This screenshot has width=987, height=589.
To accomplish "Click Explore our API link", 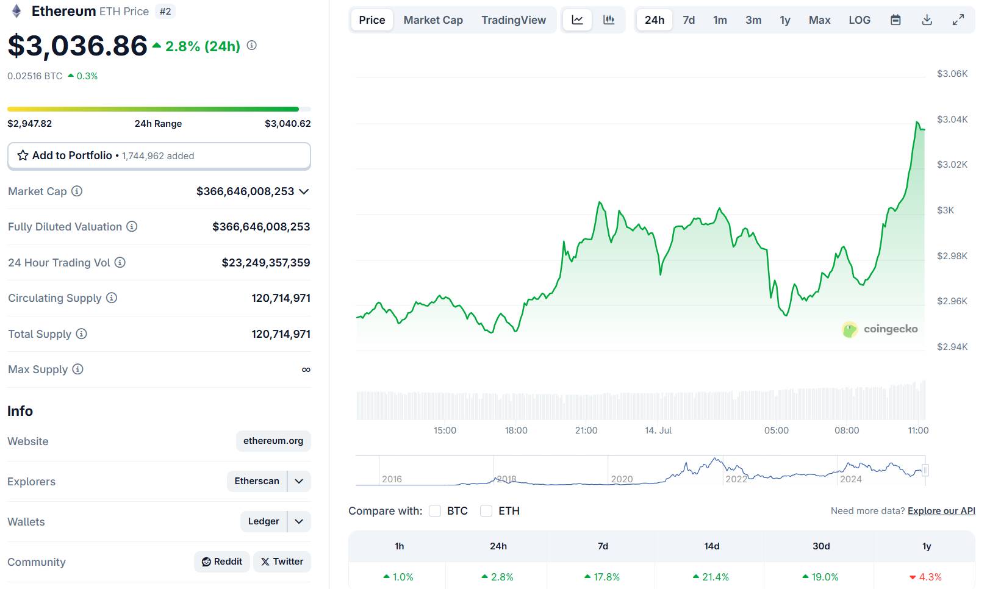I will tap(941, 511).
